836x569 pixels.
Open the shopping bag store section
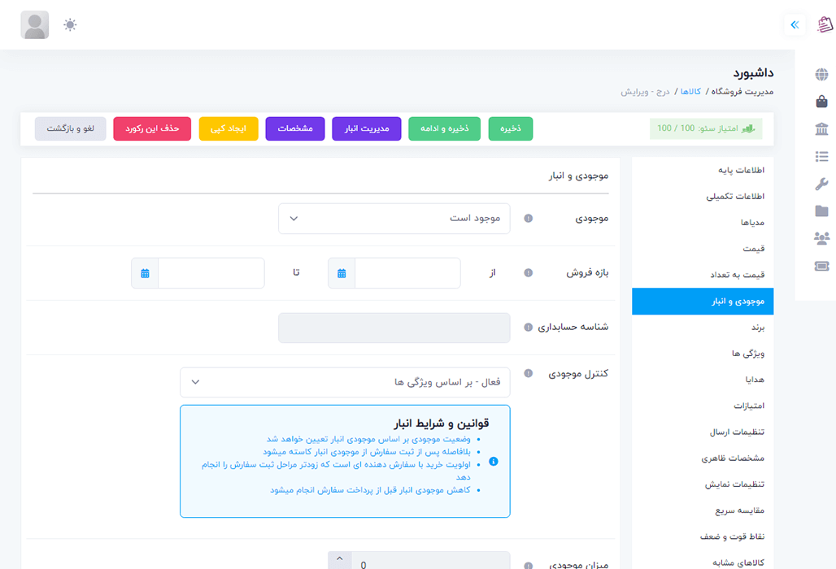[x=821, y=102]
